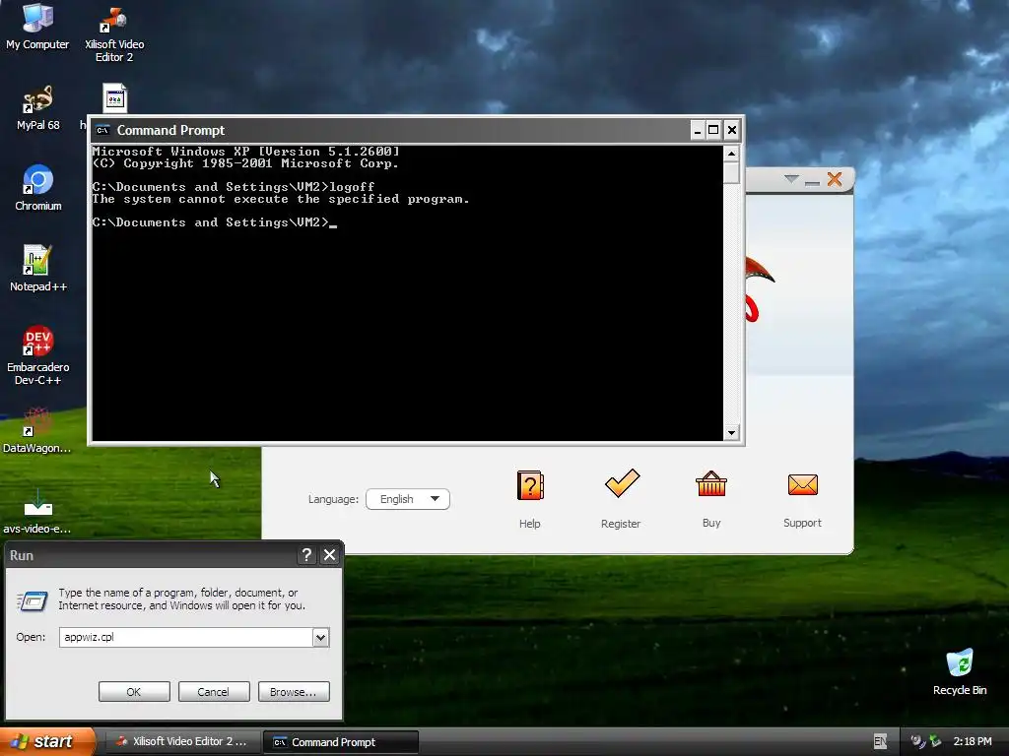
Task: Open the Start menu
Action: (x=45, y=741)
